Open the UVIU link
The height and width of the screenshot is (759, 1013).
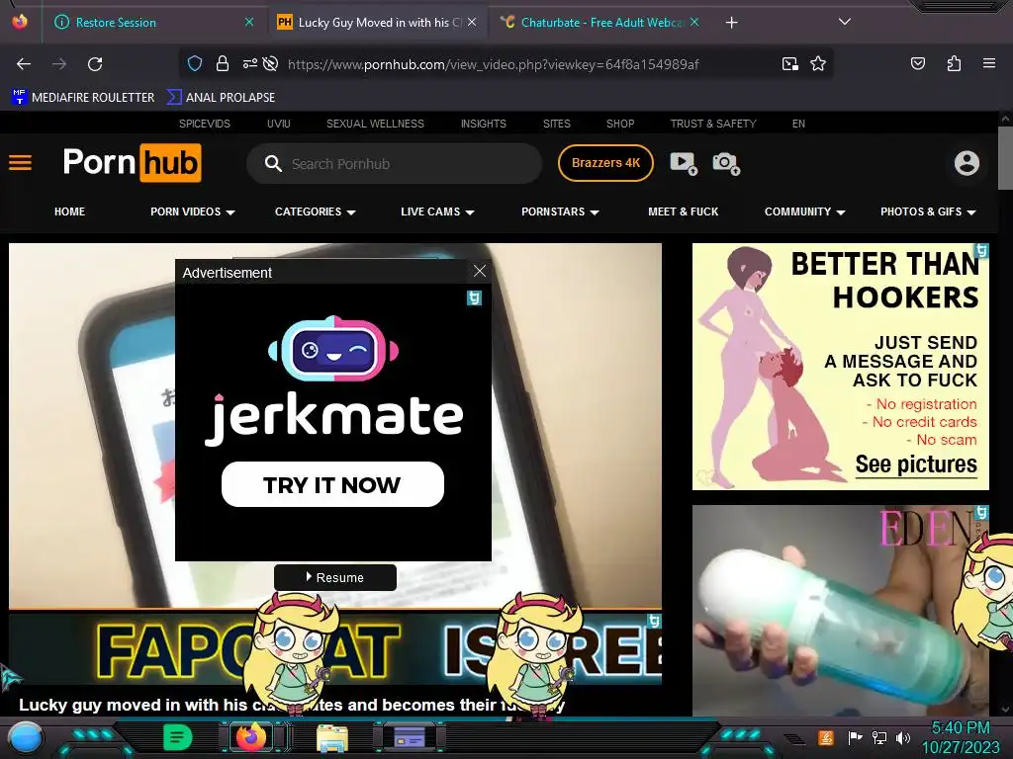click(x=278, y=124)
